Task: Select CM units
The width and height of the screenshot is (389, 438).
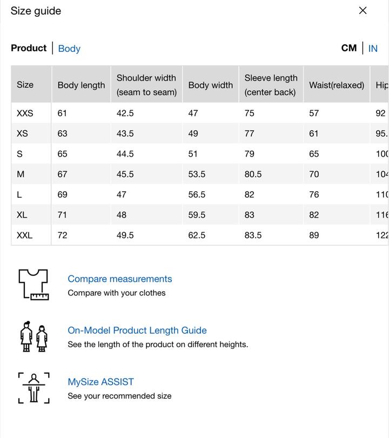Action: click(349, 48)
